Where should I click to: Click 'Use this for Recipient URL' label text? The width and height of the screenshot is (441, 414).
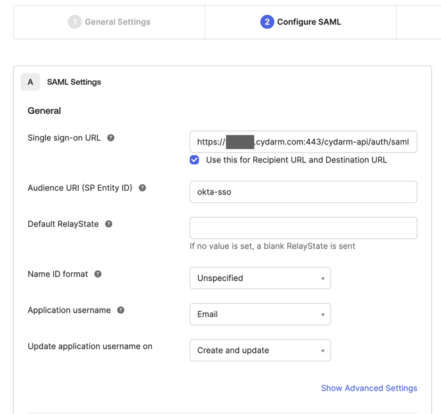pyautogui.click(x=296, y=160)
